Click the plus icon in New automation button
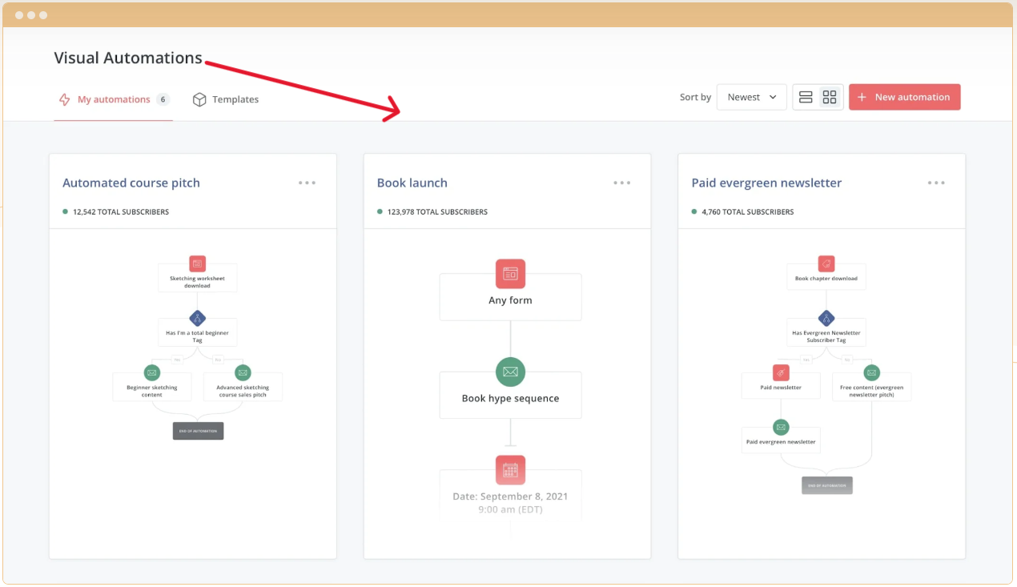Image resolution: width=1017 pixels, height=587 pixels. point(862,97)
